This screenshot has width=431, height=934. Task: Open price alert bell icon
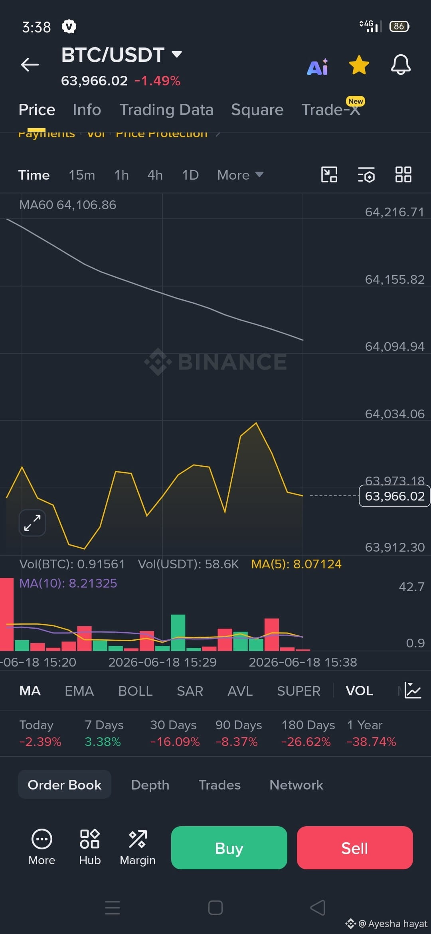[401, 65]
